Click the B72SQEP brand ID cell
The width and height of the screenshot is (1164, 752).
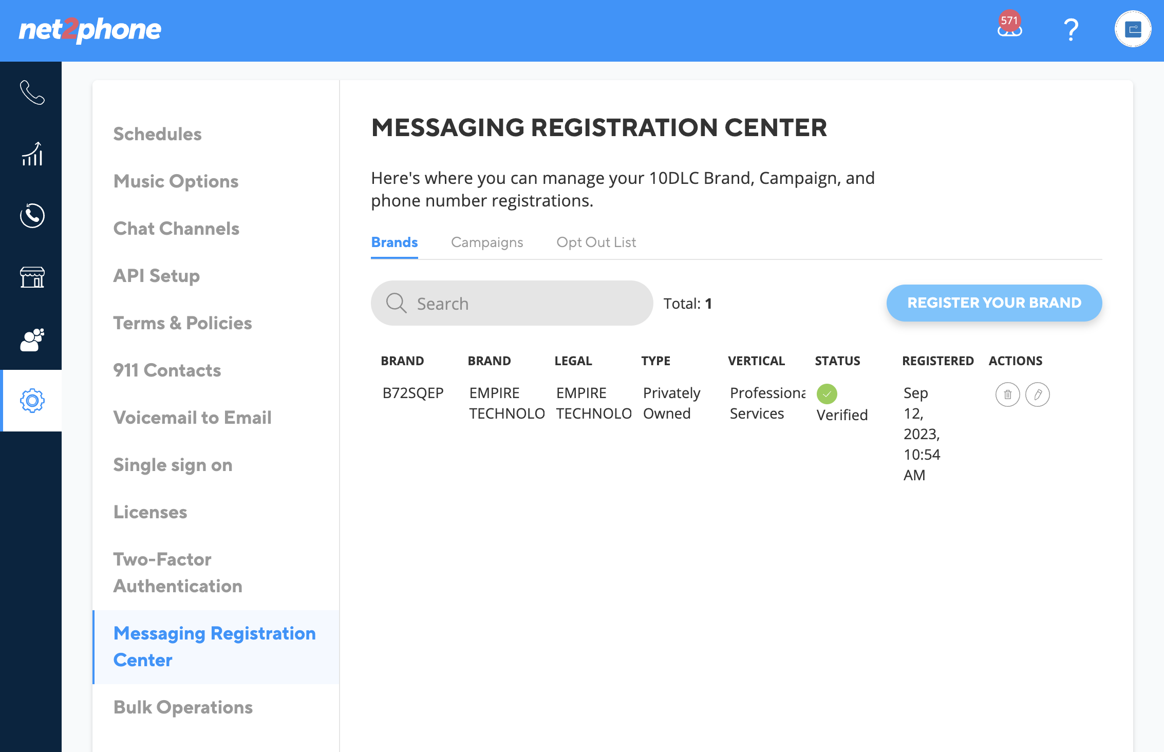point(413,393)
